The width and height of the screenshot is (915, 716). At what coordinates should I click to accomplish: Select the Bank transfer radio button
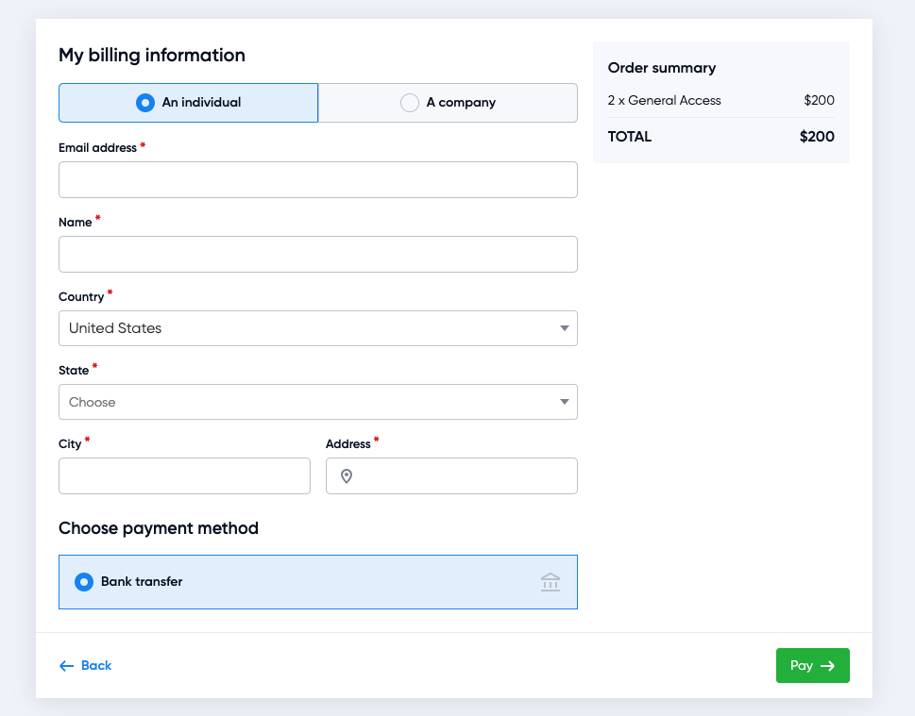click(x=84, y=582)
